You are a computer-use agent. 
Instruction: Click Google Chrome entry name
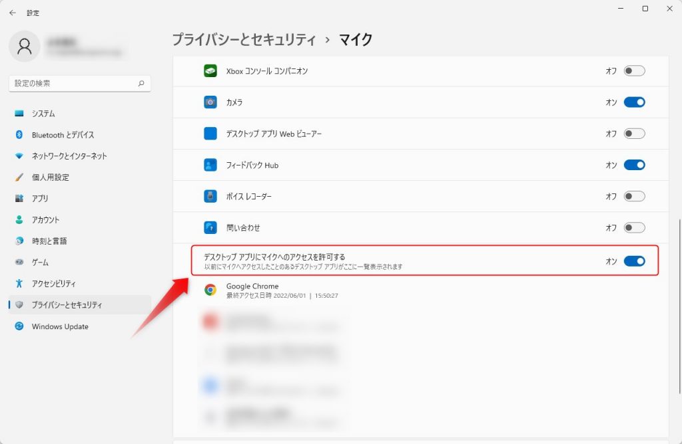(x=252, y=286)
